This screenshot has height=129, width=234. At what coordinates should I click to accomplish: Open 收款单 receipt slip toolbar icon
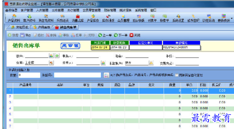tap(164, 18)
